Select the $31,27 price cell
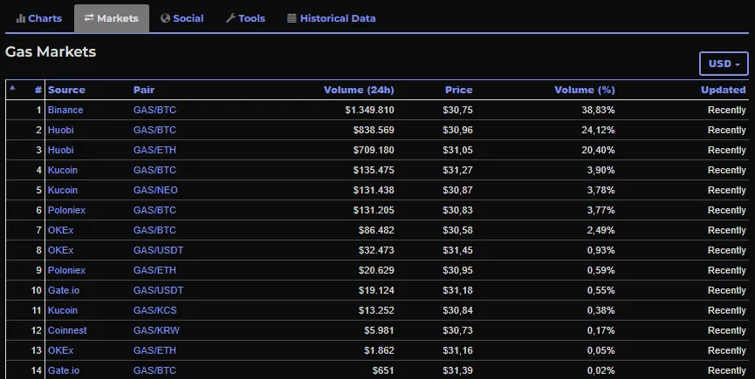 coord(457,170)
